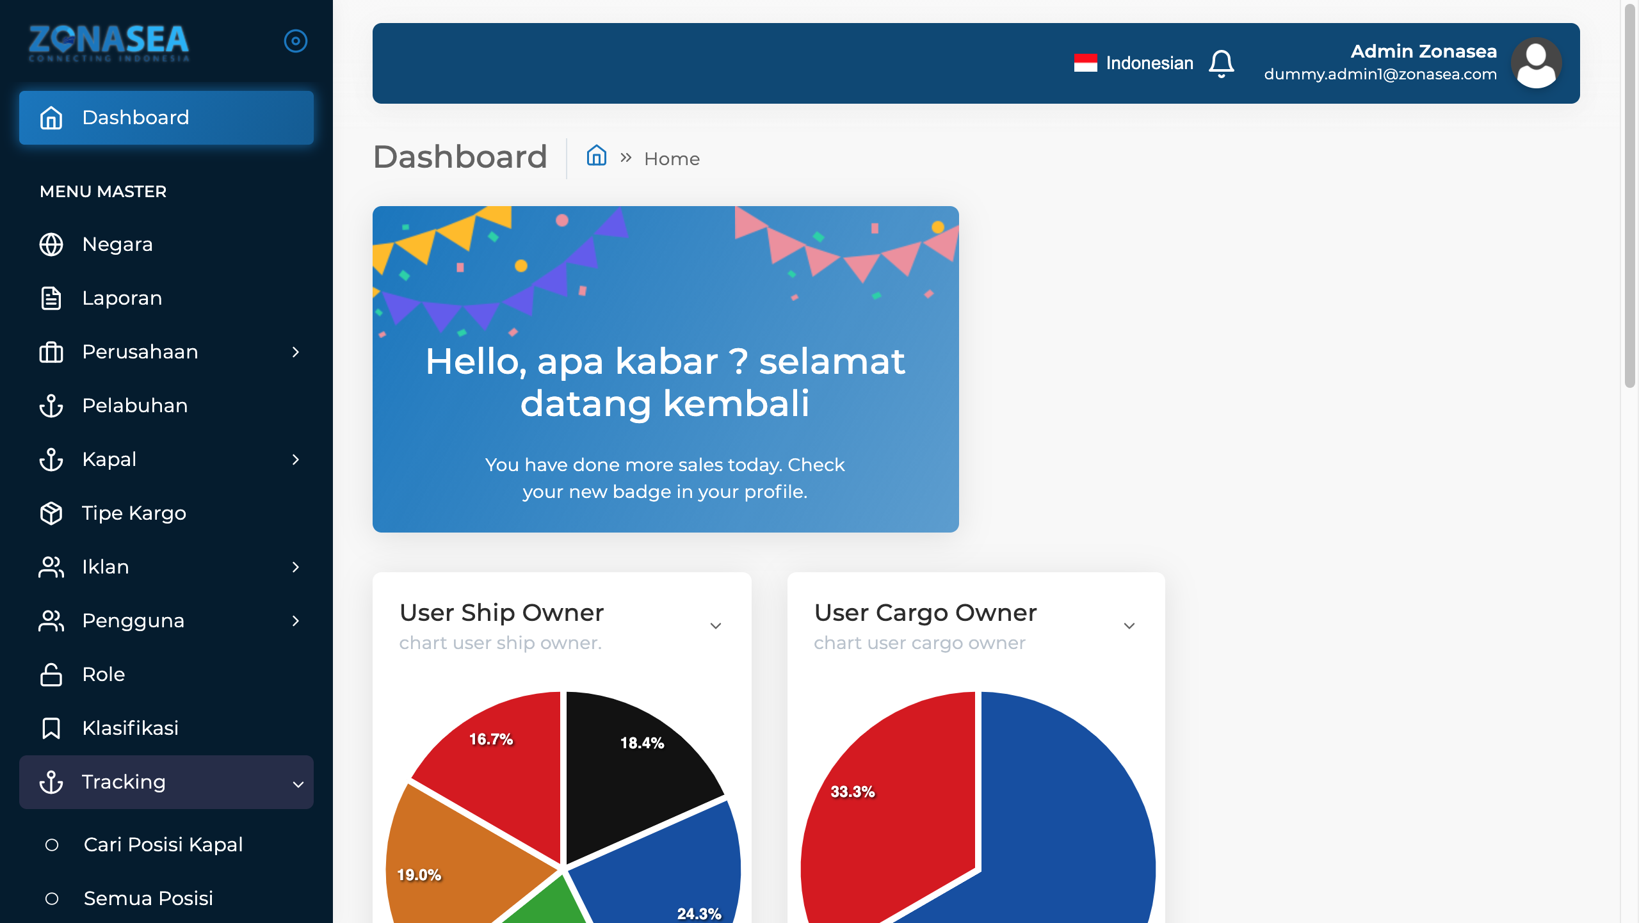Image resolution: width=1639 pixels, height=923 pixels.
Task: Click the Tipe Kargo box icon
Action: coord(51,513)
